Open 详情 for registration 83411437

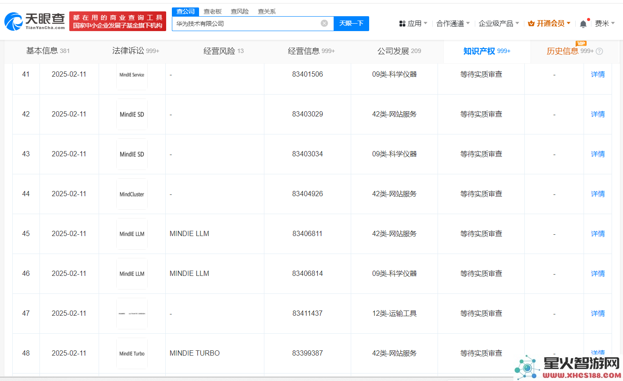pyautogui.click(x=598, y=314)
